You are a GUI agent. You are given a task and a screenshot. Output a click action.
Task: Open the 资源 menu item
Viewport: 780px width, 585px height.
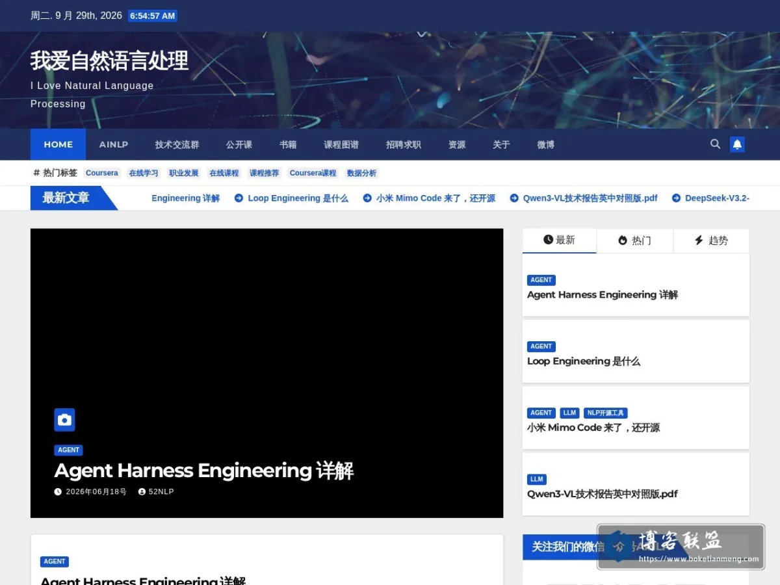457,144
